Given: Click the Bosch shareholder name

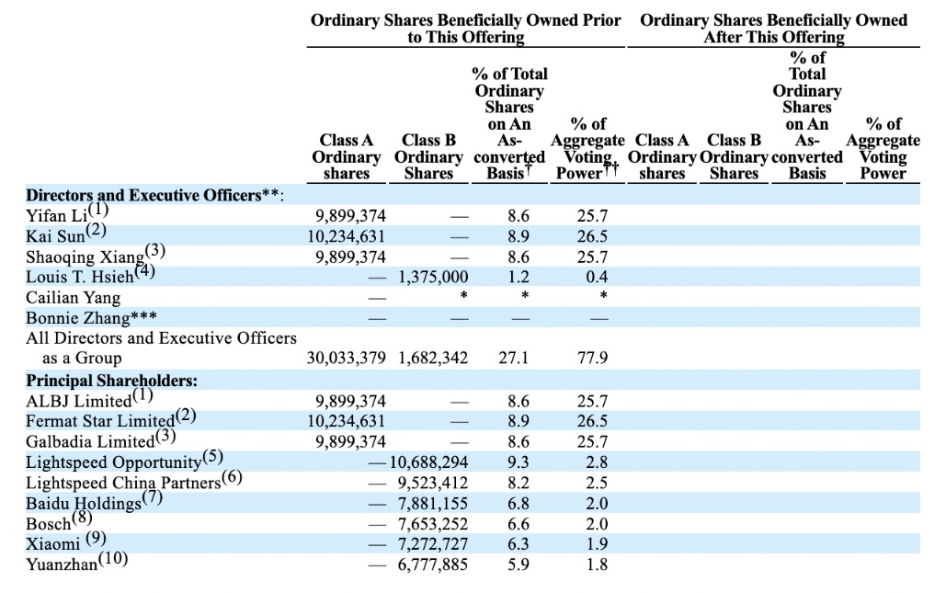Looking at the screenshot, I should [x=48, y=524].
